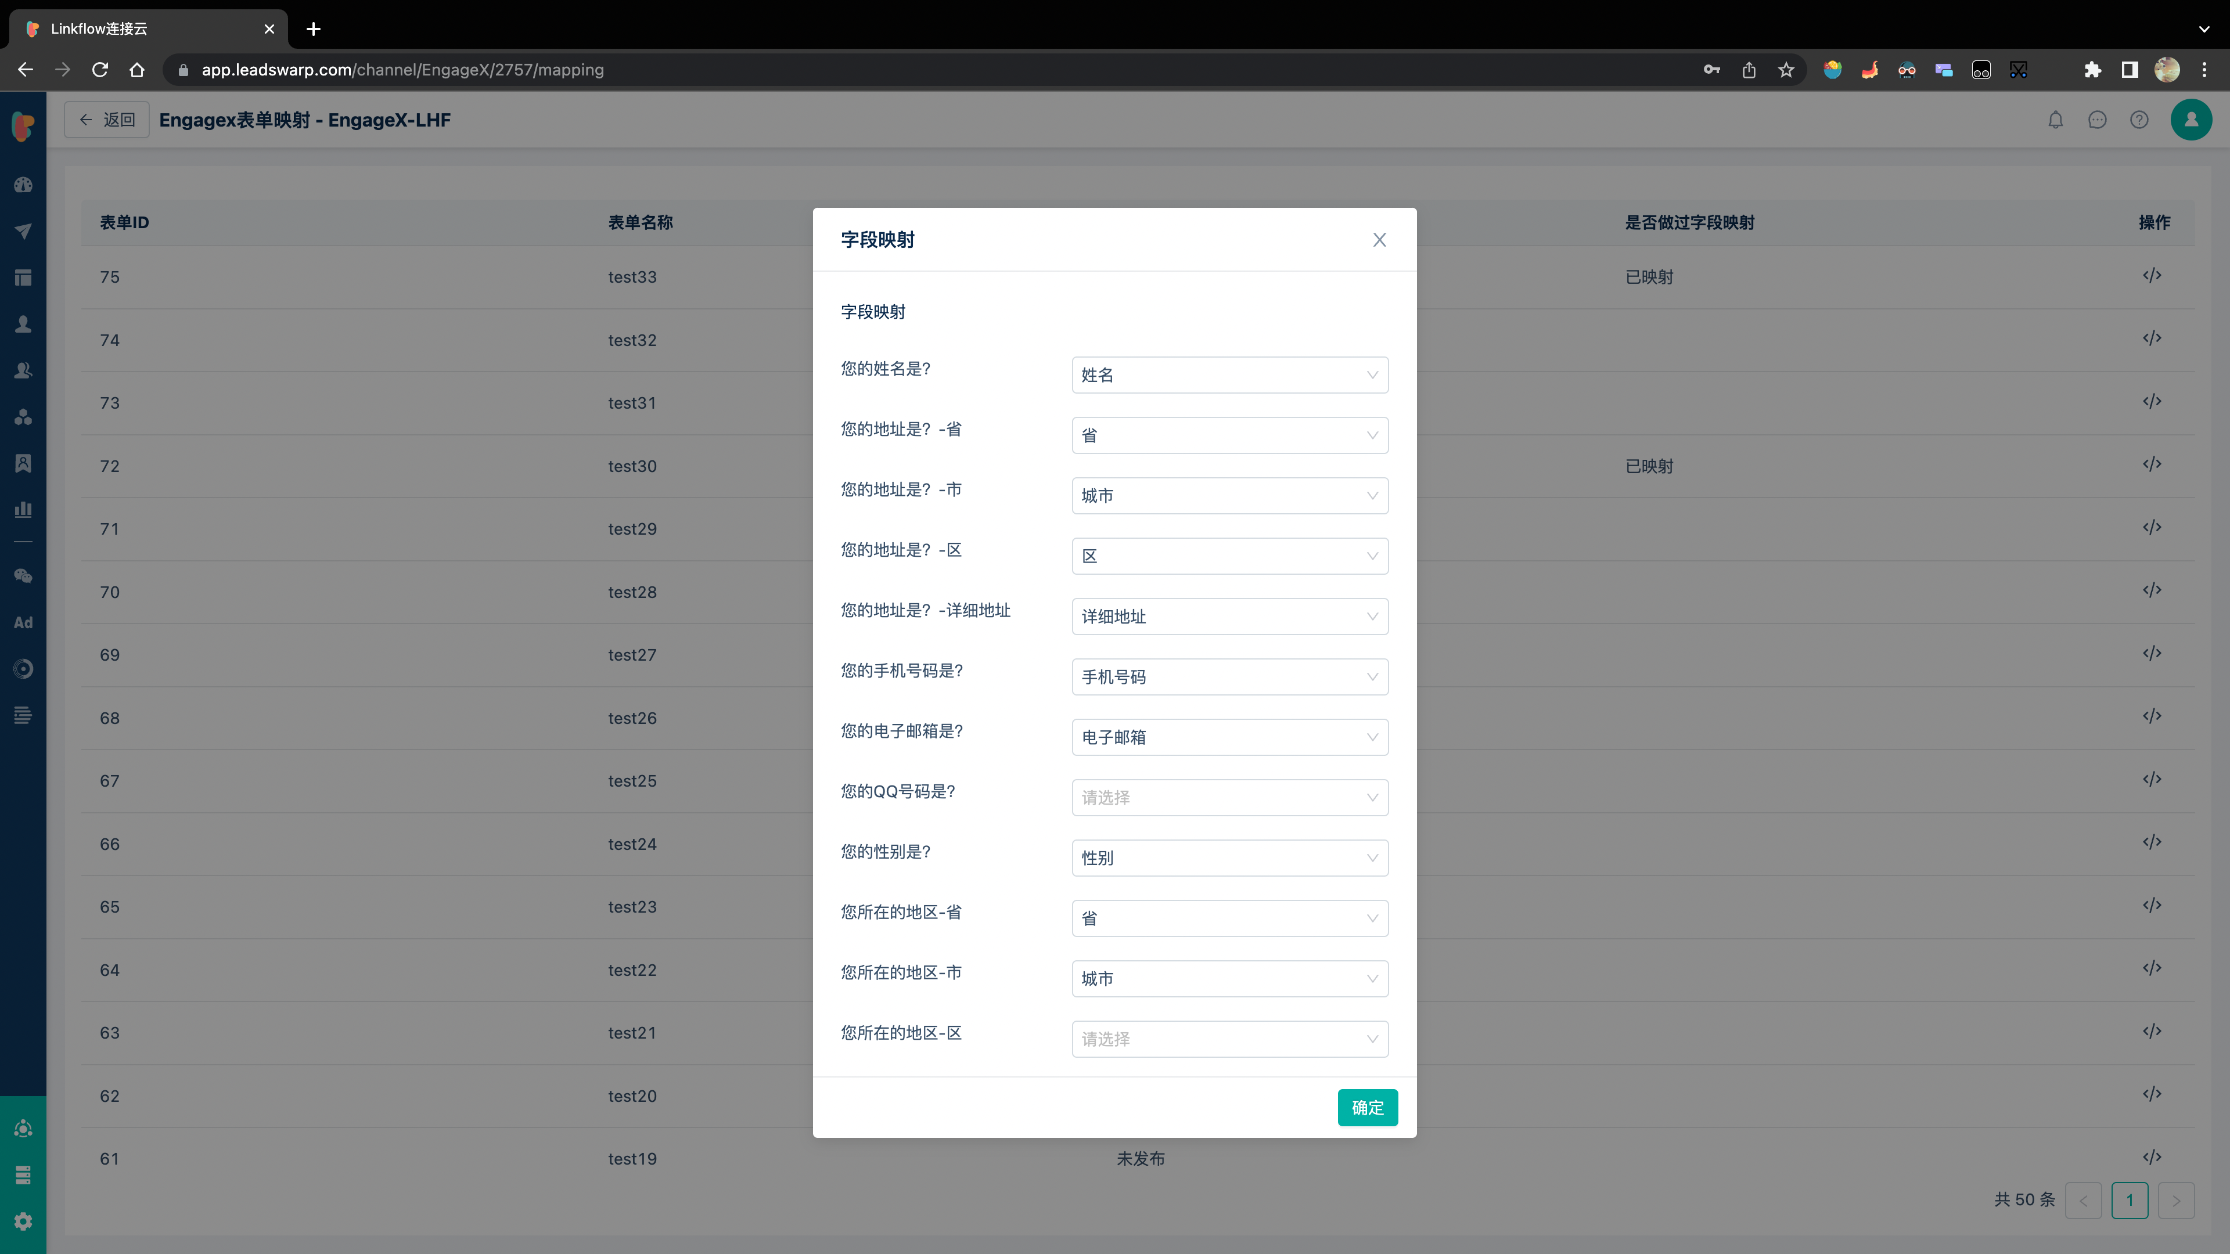Viewport: 2230px width, 1254px height.
Task: Reload the page in browser
Action: pyautogui.click(x=99, y=69)
